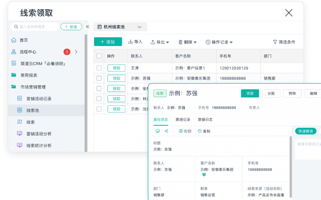Click the 转移 button
Image resolution: width=321 pixels, height=200 pixels.
pyautogui.click(x=292, y=94)
